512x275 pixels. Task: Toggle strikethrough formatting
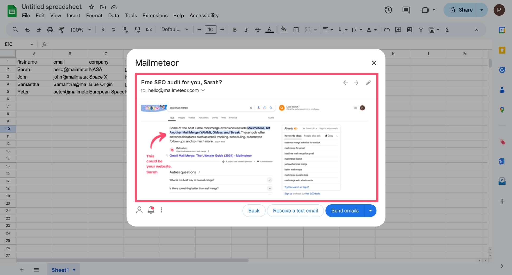(x=258, y=30)
